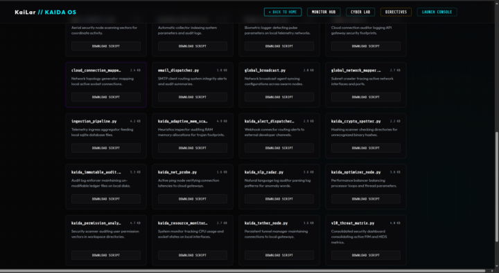
Task: Click the 'Telemetry ingress aggregator' description
Action: point(102,132)
